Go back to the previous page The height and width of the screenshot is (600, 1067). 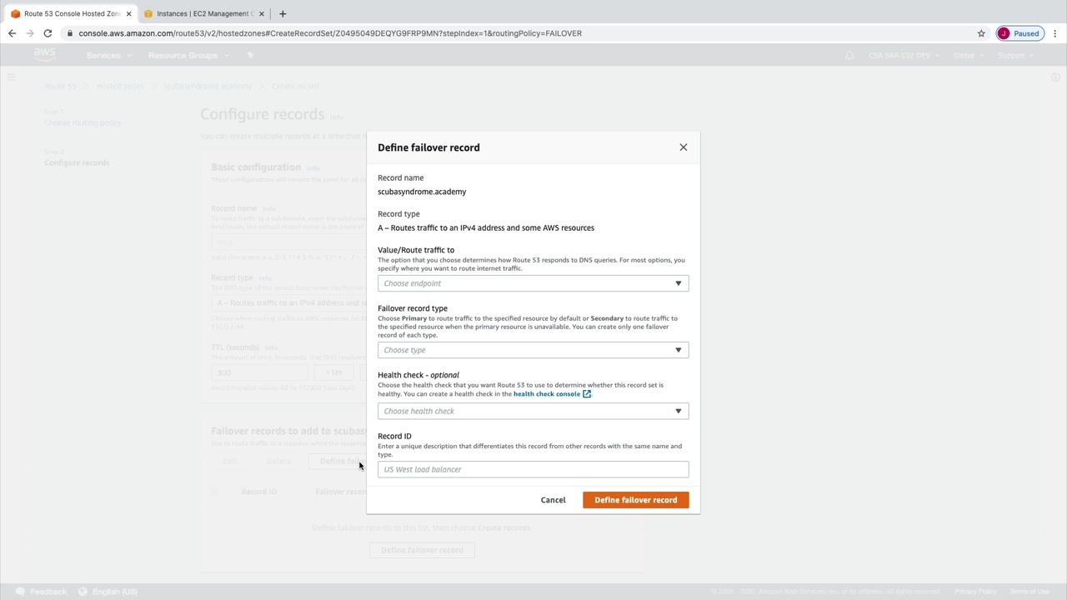(12, 33)
